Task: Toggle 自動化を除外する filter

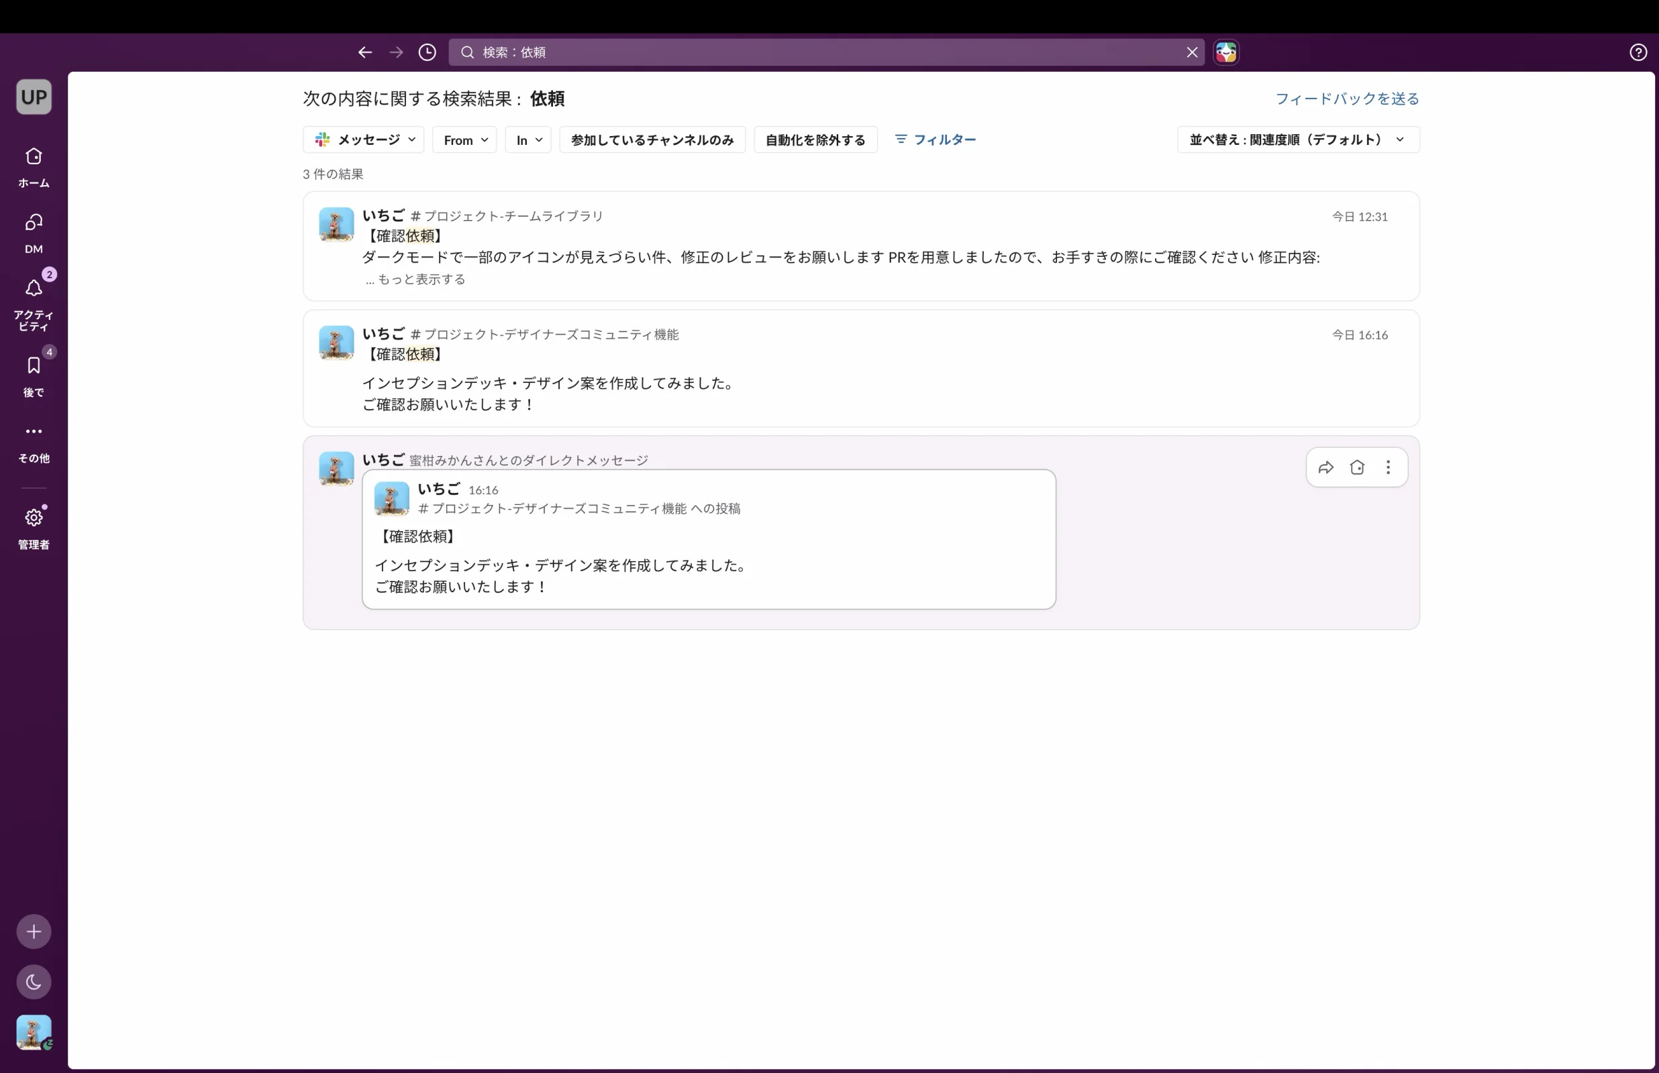Action: click(x=815, y=140)
